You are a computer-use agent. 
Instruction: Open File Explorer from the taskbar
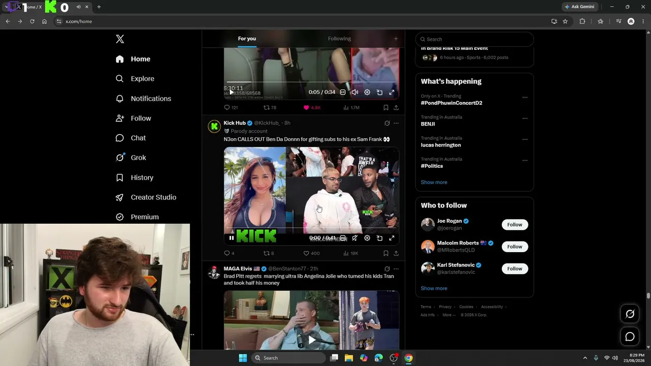click(348, 358)
